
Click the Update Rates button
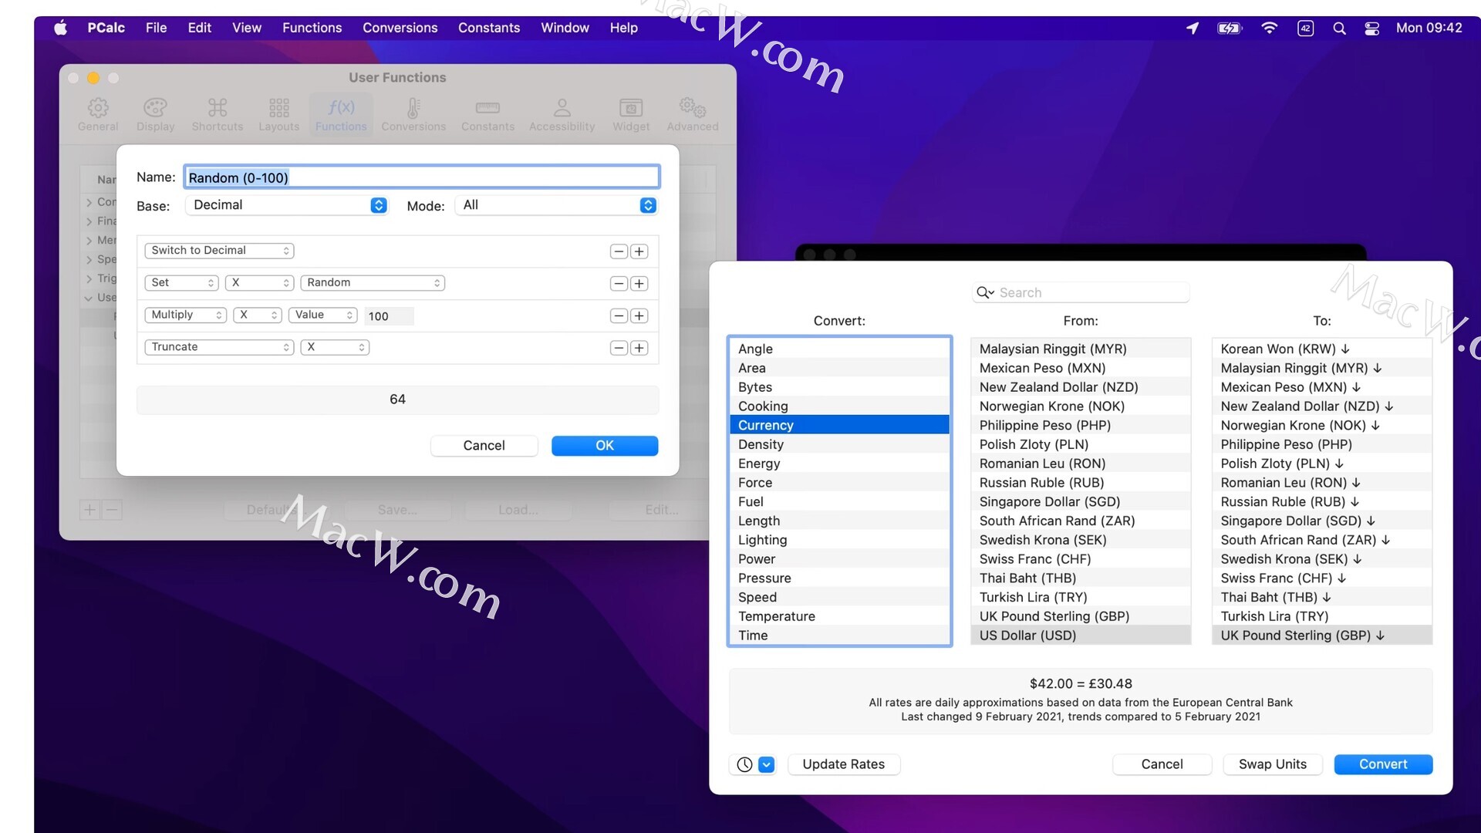click(x=843, y=764)
